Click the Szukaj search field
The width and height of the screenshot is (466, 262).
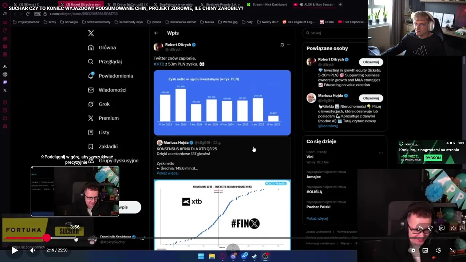click(335, 33)
